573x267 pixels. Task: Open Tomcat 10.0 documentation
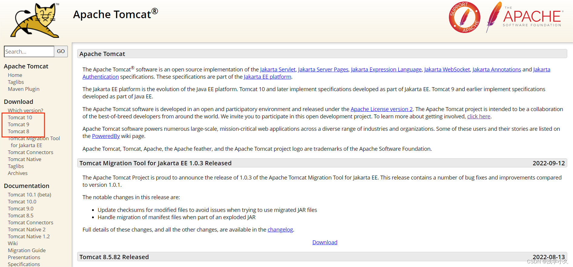[x=22, y=202]
